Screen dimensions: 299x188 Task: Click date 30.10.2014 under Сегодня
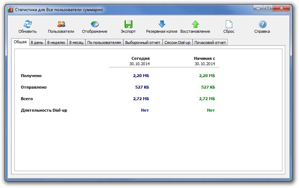click(140, 64)
